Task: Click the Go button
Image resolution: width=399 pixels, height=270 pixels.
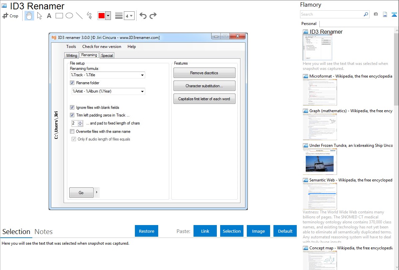Action: click(81, 193)
